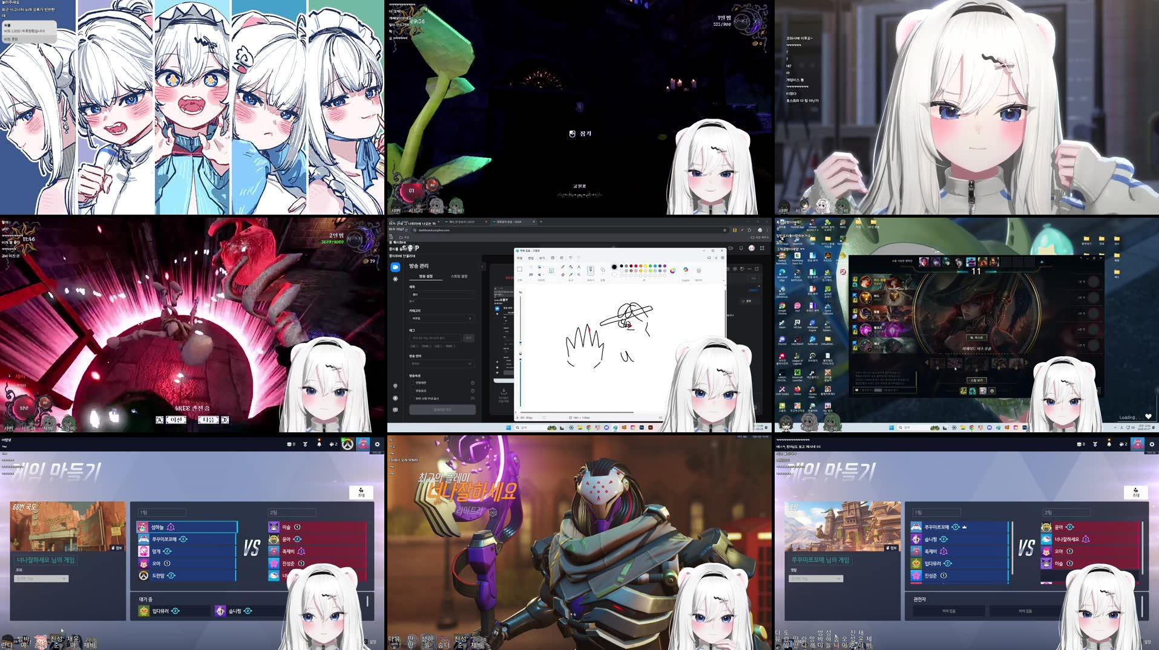Open the 방송 언어 language dropdown
Image resolution: width=1159 pixels, height=650 pixels.
[x=441, y=364]
